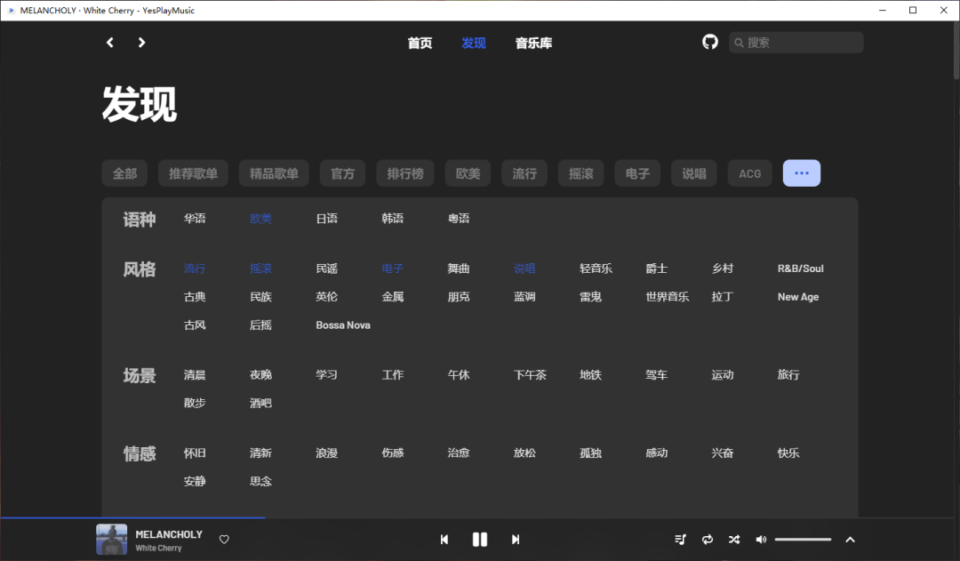Toggle 下午茶 scene tag
Screen dimensions: 960x561
pos(530,374)
